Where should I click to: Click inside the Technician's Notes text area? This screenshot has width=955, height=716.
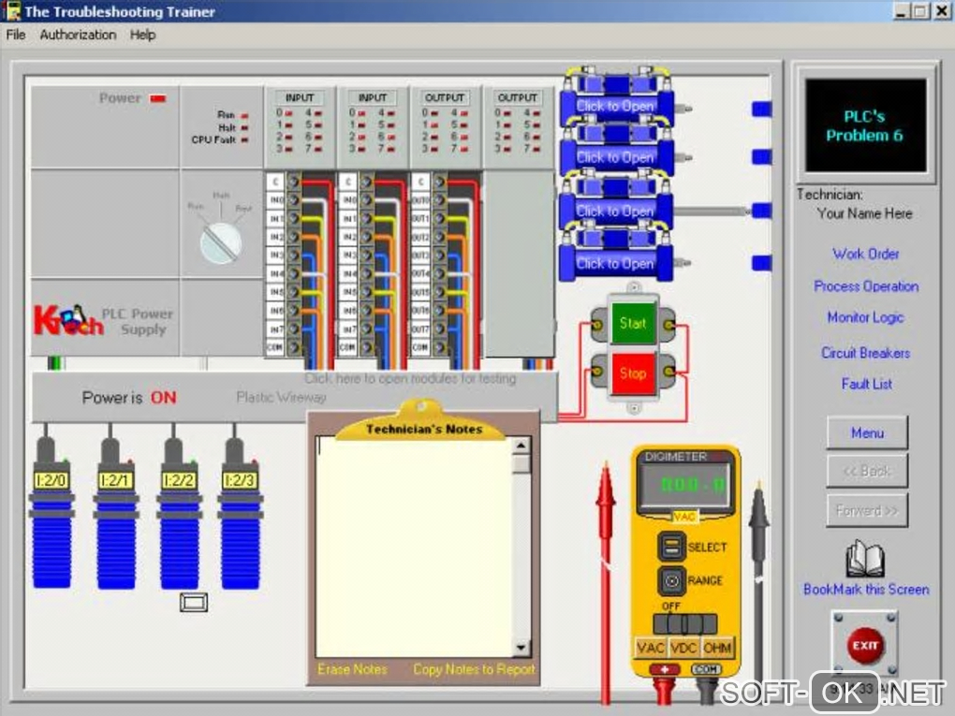pyautogui.click(x=414, y=547)
